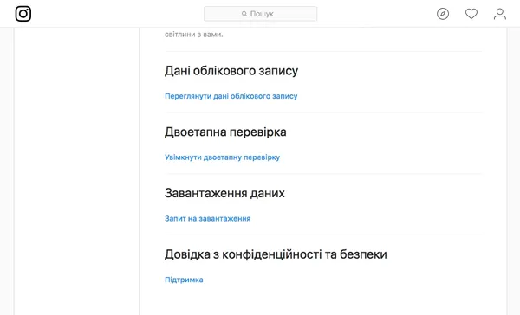
Task: Open Переглянути дані облікового запису link
Action: click(231, 96)
